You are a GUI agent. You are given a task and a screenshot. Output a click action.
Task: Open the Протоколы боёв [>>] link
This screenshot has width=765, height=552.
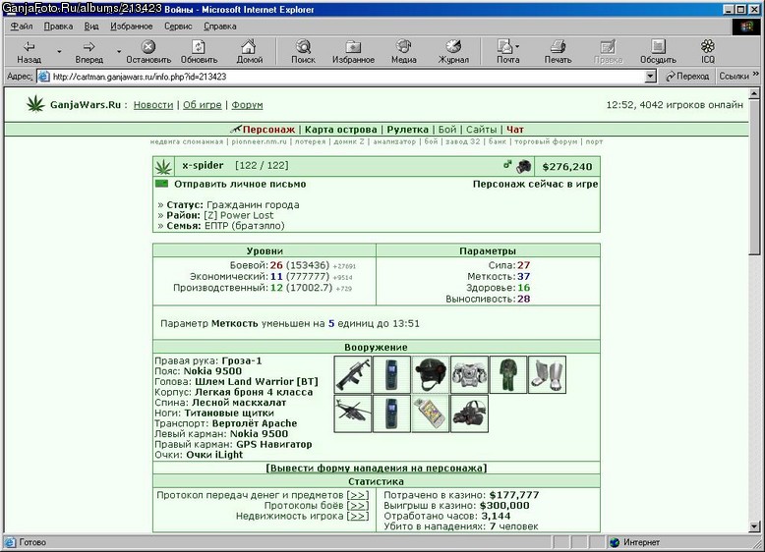click(x=358, y=506)
